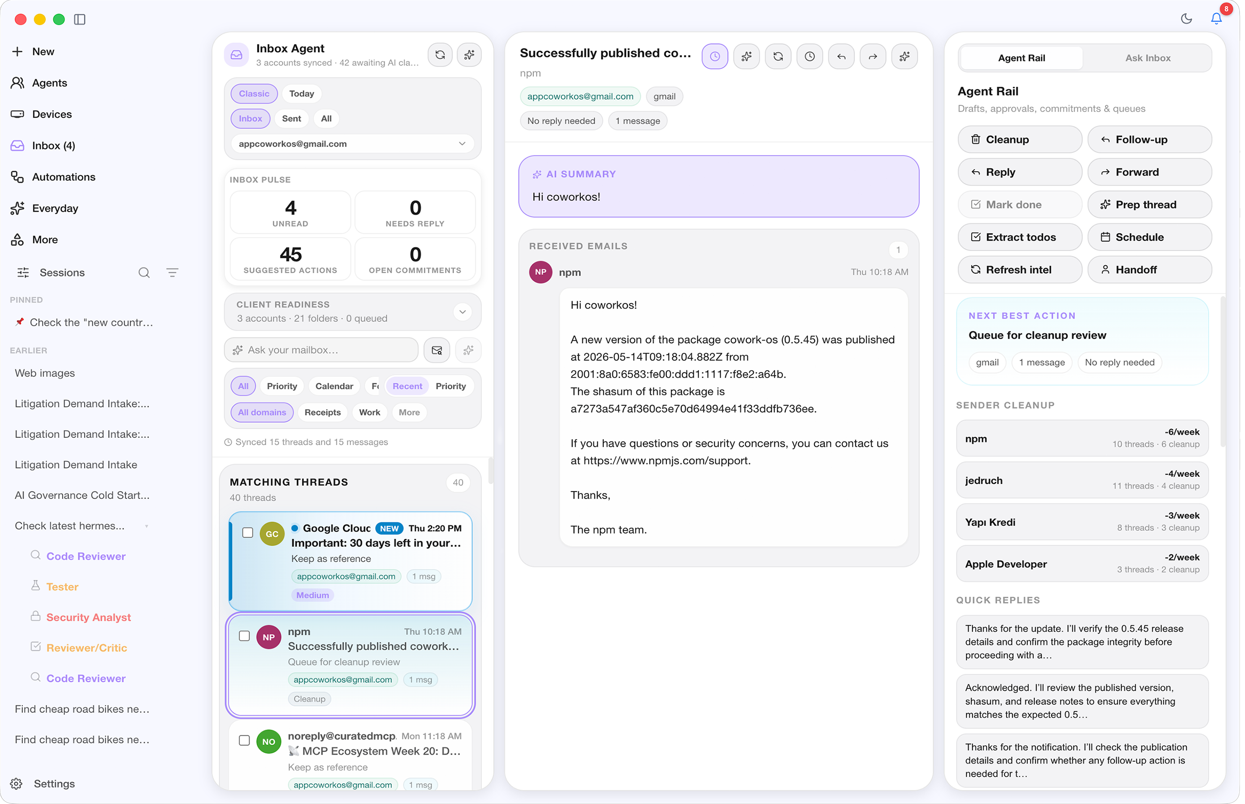Click the Extract todos button
The image size is (1245, 804).
1020,237
